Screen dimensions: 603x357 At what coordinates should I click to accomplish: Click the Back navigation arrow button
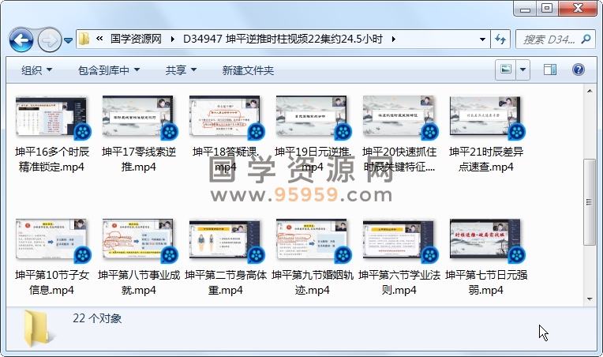pyautogui.click(x=21, y=39)
